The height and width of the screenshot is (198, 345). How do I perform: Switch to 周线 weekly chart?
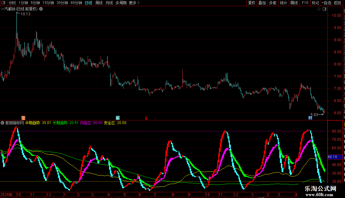(99, 3)
